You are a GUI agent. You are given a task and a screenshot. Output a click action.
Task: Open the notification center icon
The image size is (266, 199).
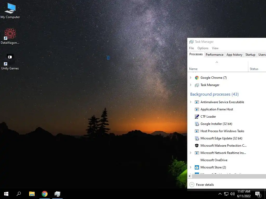[x=258, y=194]
